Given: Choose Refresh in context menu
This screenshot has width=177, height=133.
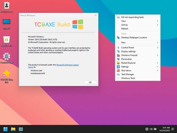Looking at the screenshot, I should point(138,29).
